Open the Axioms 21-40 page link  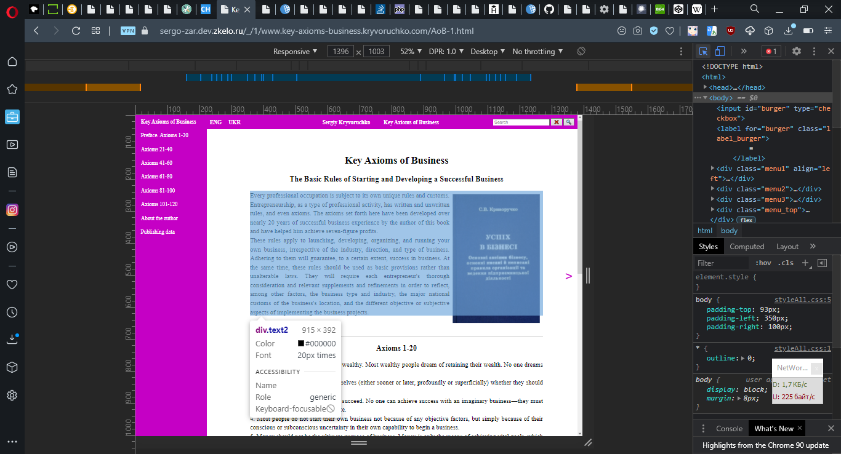[156, 149]
